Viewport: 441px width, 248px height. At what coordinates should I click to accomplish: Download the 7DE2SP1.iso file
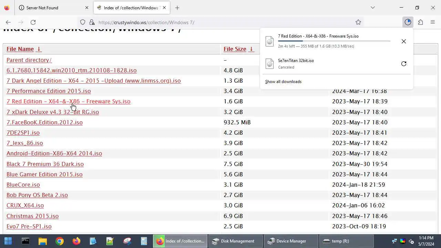tap(23, 133)
